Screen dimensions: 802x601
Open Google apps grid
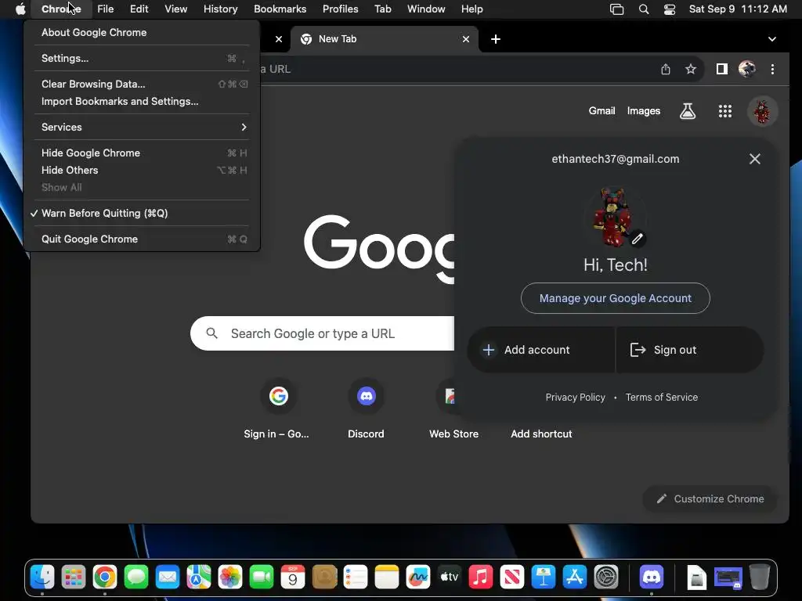tap(724, 111)
